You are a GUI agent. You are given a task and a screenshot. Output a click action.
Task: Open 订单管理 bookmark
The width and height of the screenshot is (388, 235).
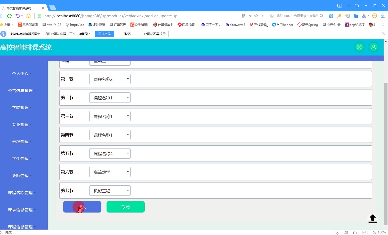pos(118,25)
